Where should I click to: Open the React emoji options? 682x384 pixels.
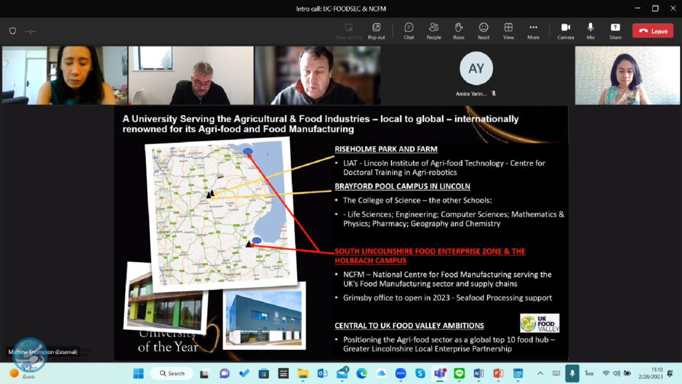point(484,31)
